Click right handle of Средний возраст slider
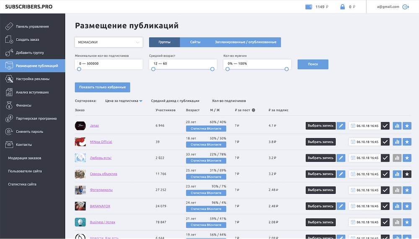Screen dimensions: 419x239 214,69
